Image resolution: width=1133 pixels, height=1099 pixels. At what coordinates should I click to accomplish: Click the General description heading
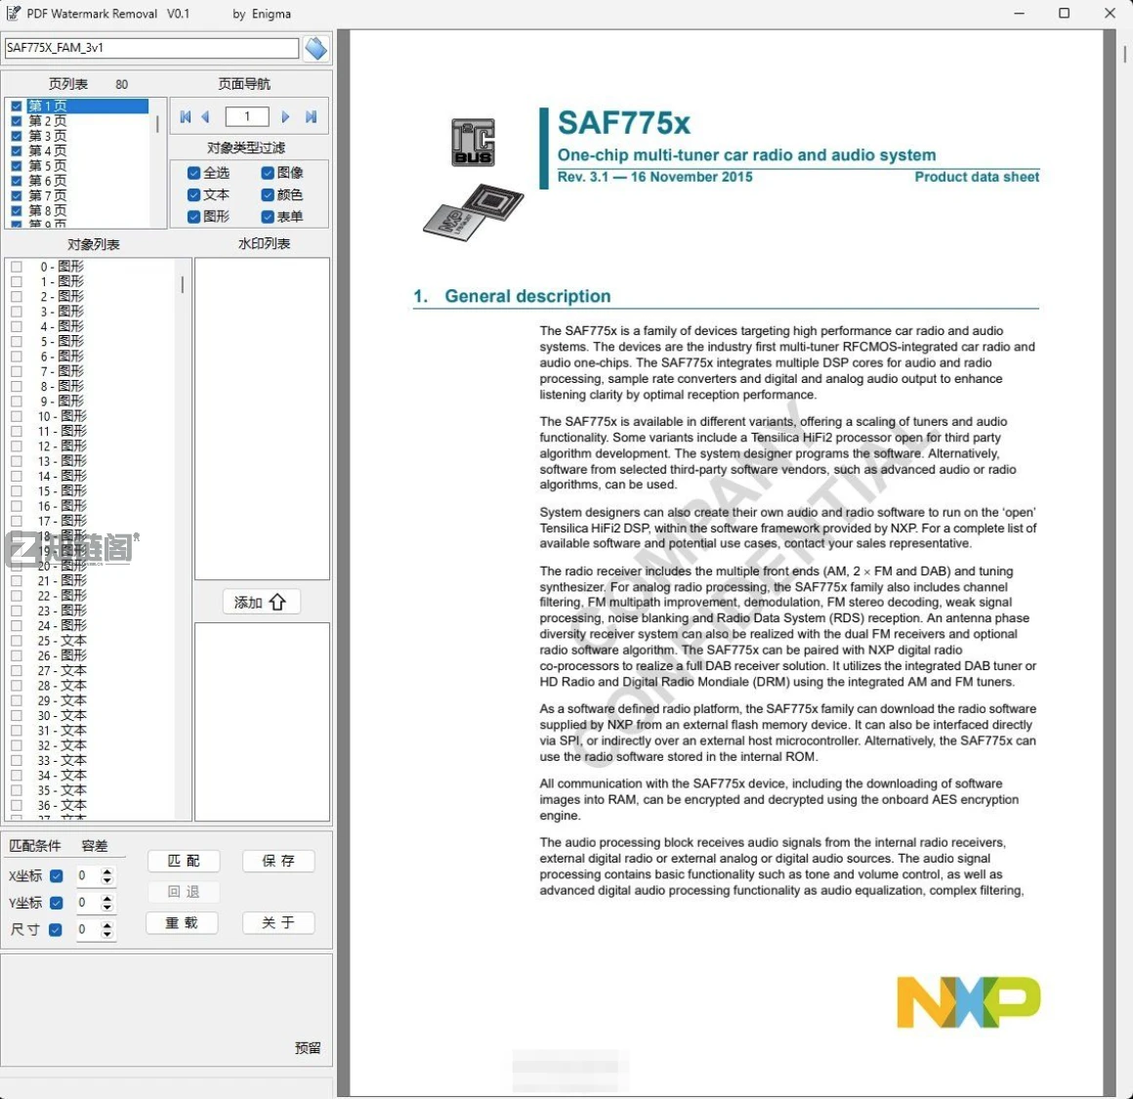point(527,296)
